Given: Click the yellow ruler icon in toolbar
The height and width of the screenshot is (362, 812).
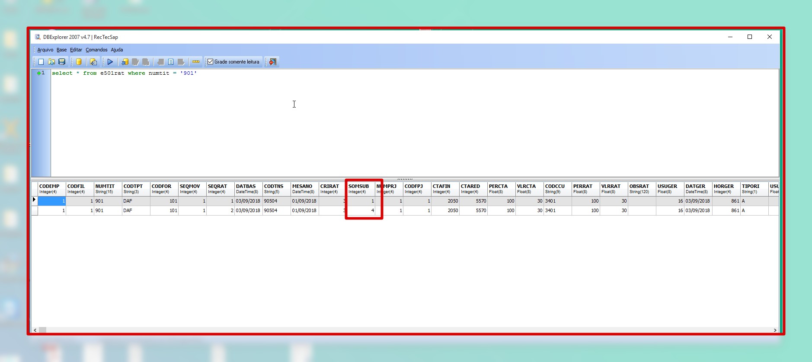Looking at the screenshot, I should (196, 62).
